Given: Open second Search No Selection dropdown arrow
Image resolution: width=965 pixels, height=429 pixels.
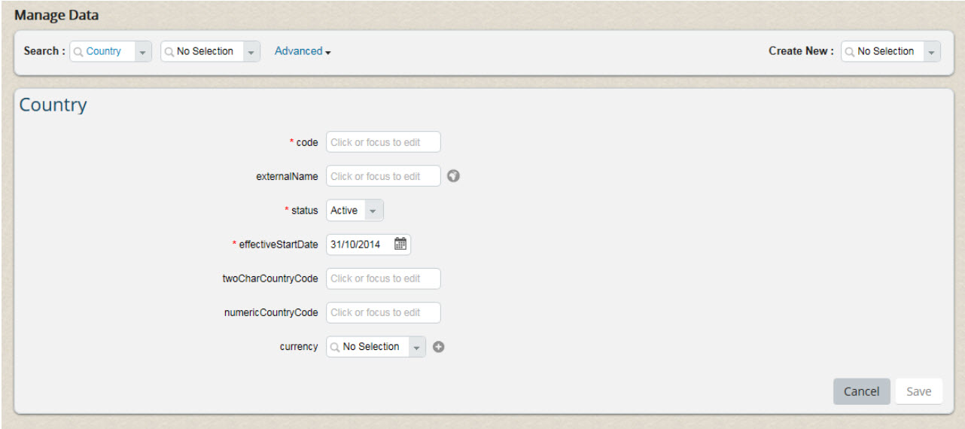Looking at the screenshot, I should (x=251, y=52).
